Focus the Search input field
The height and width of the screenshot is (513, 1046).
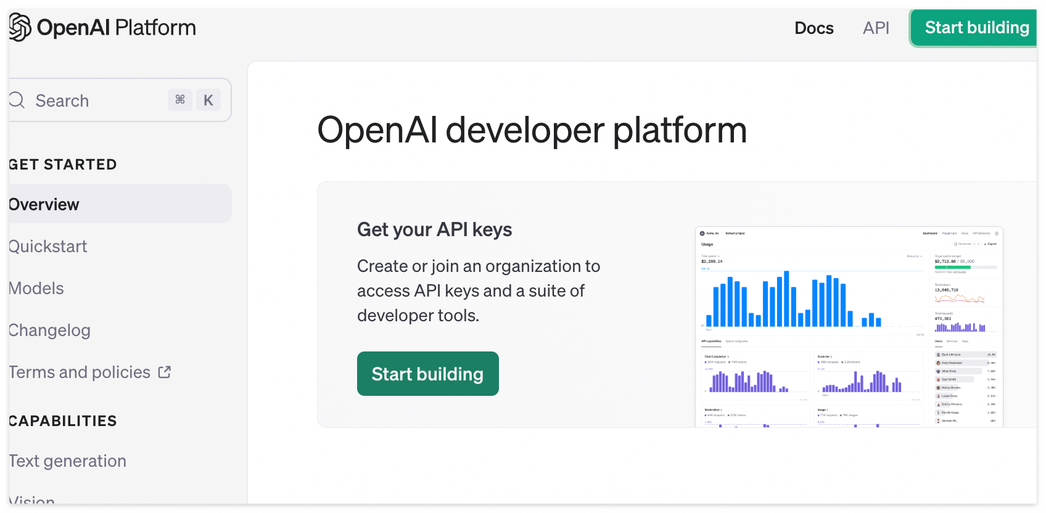(x=120, y=100)
